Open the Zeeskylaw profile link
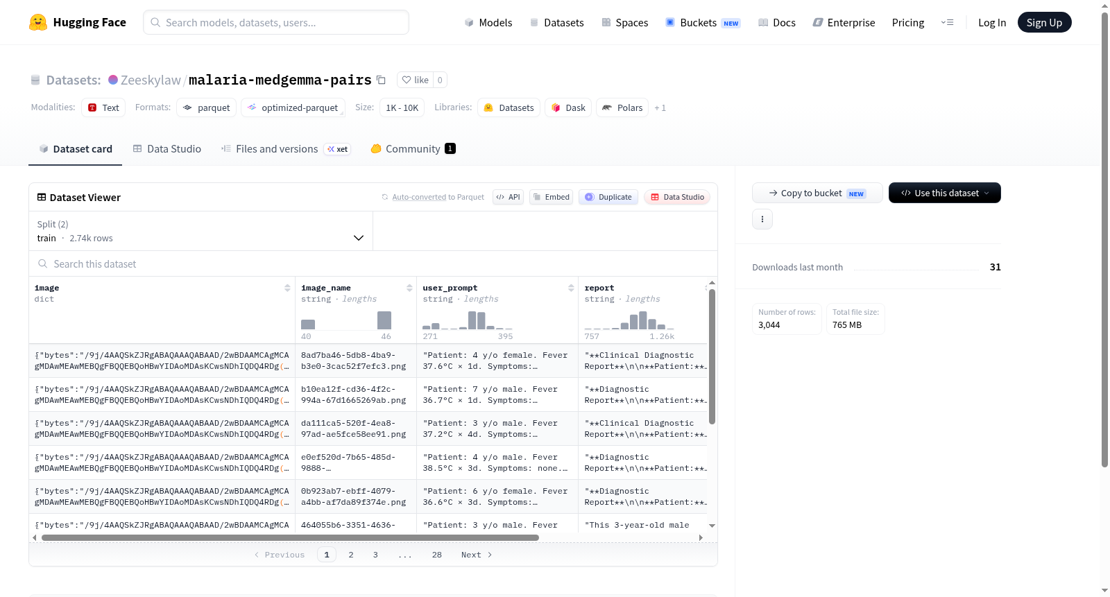The image size is (1110, 597). coord(151,80)
